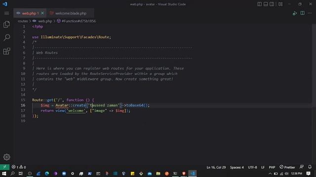The width and height of the screenshot is (316, 177).
Task: Open the feedback icon in status bar
Action: pyautogui.click(x=302, y=167)
